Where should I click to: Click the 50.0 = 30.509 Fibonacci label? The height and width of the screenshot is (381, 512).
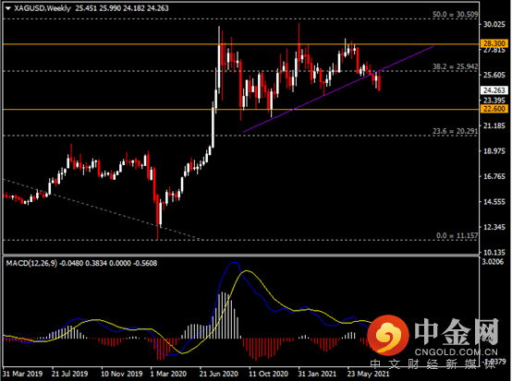pyautogui.click(x=456, y=15)
